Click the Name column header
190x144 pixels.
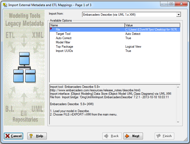pyautogui.click(x=87, y=25)
